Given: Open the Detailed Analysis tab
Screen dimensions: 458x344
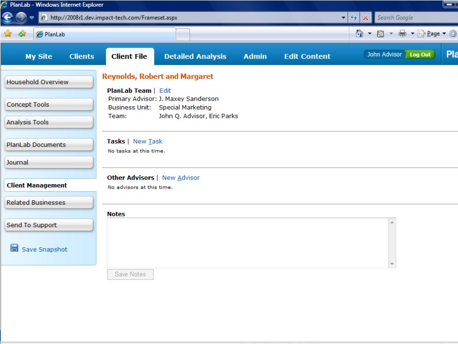Looking at the screenshot, I should (x=195, y=56).
